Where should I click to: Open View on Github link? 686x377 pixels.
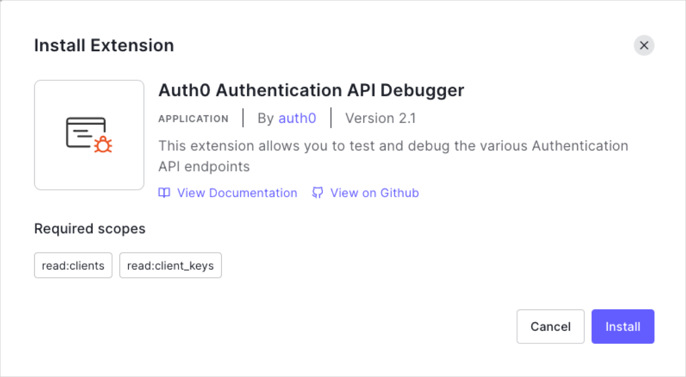(x=375, y=193)
